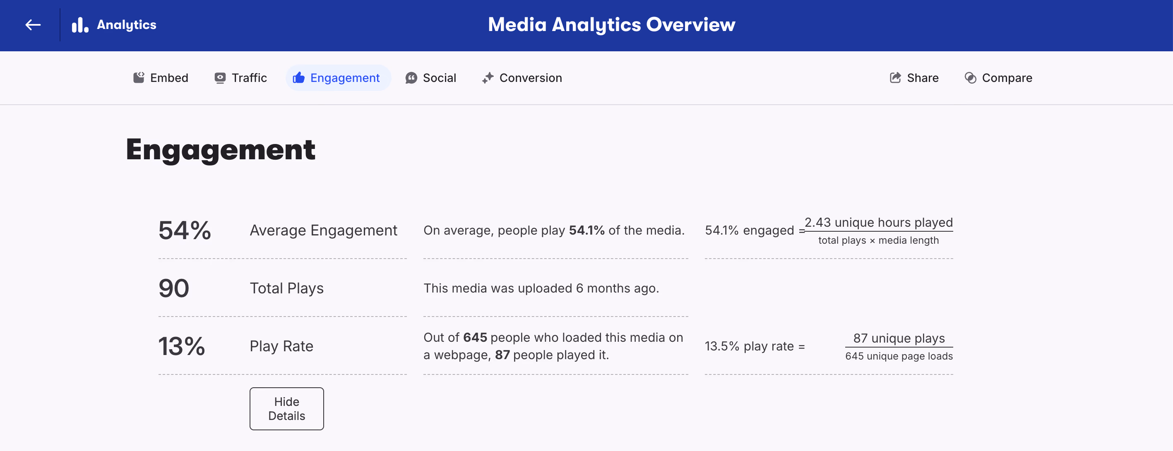Click the Share arrow icon
The image size is (1173, 451).
tap(895, 78)
